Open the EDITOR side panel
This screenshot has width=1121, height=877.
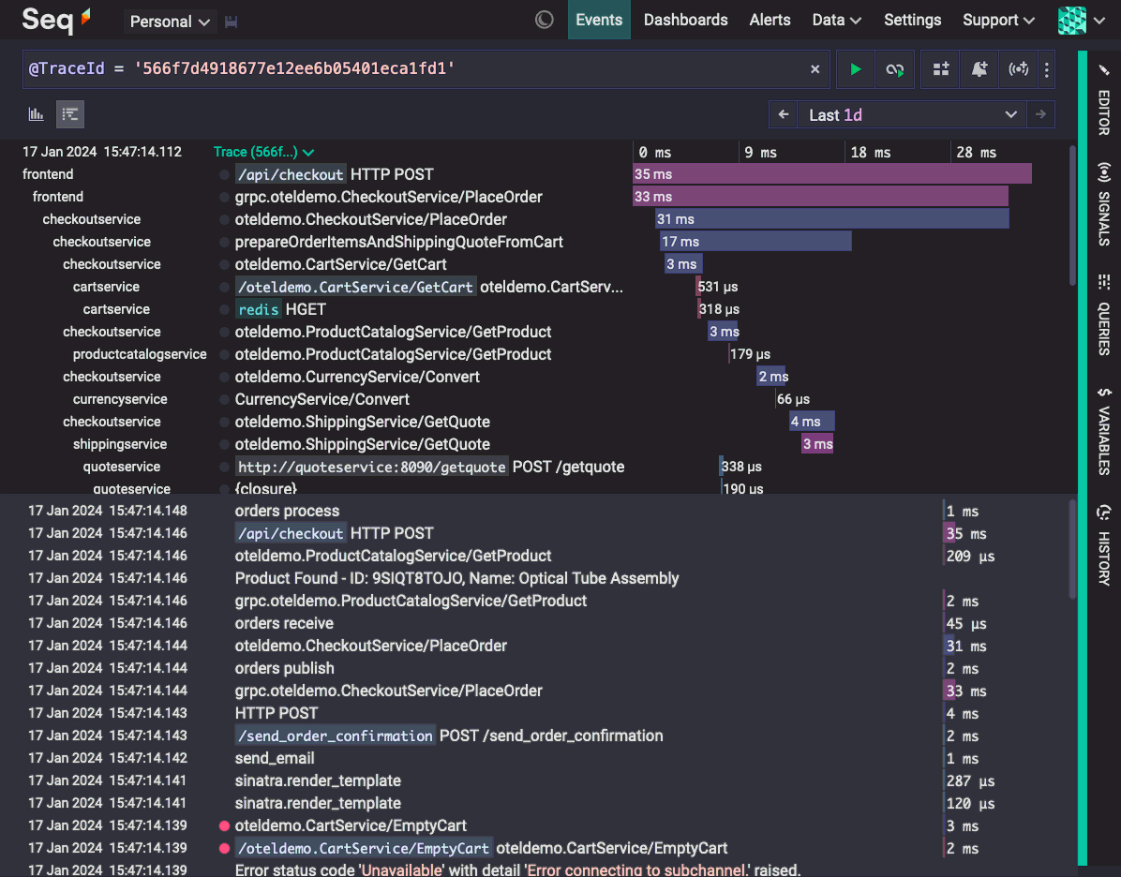click(1104, 101)
